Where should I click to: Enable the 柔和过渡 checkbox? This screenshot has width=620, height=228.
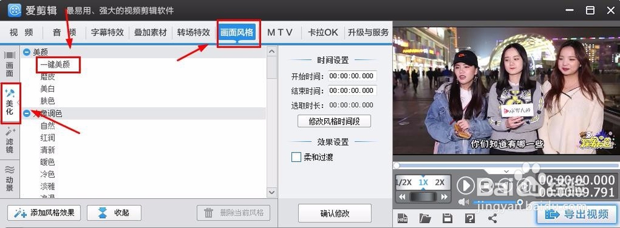(x=296, y=157)
